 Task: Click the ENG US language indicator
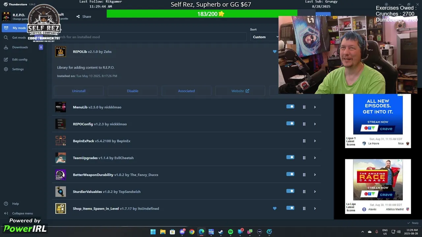(x=385, y=232)
